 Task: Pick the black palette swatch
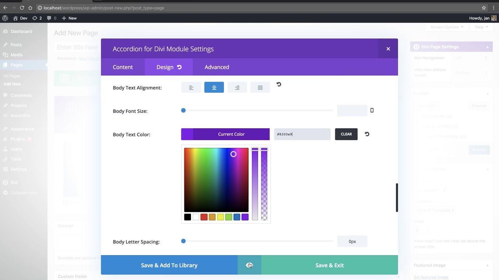click(x=188, y=217)
